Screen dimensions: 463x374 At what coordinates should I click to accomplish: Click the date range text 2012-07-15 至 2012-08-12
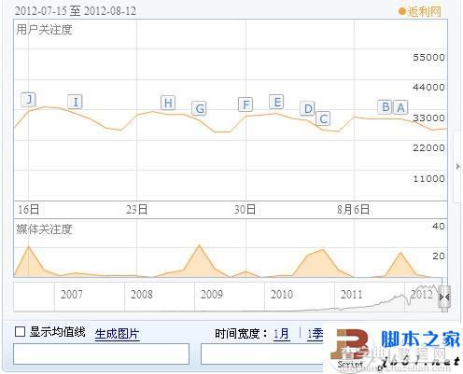pyautogui.click(x=76, y=11)
